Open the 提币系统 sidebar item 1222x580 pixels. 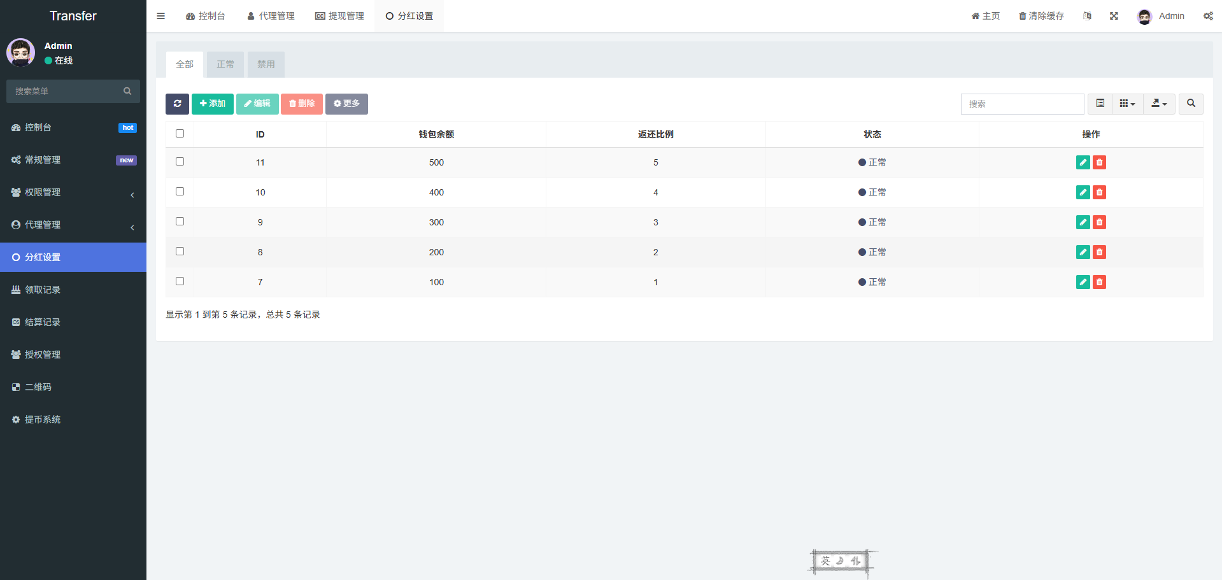point(42,420)
